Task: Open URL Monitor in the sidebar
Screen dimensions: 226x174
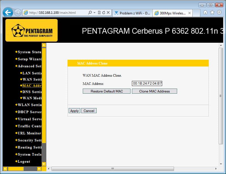Action: [x=29, y=133]
